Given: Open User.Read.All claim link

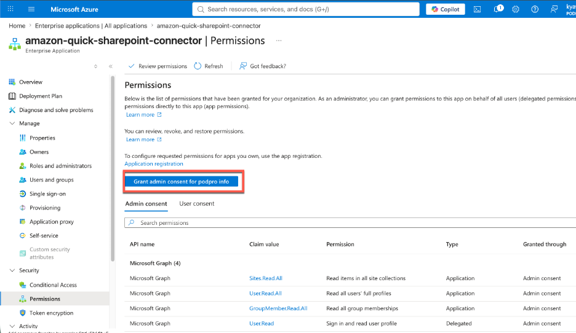Looking at the screenshot, I should point(265,294).
